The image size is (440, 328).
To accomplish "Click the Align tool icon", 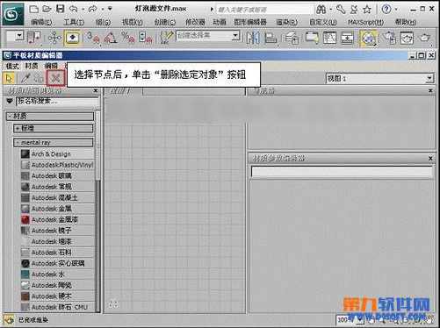I will [270, 38].
